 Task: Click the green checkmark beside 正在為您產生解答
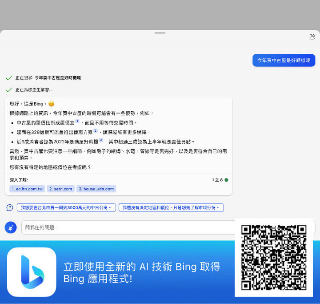point(9,90)
